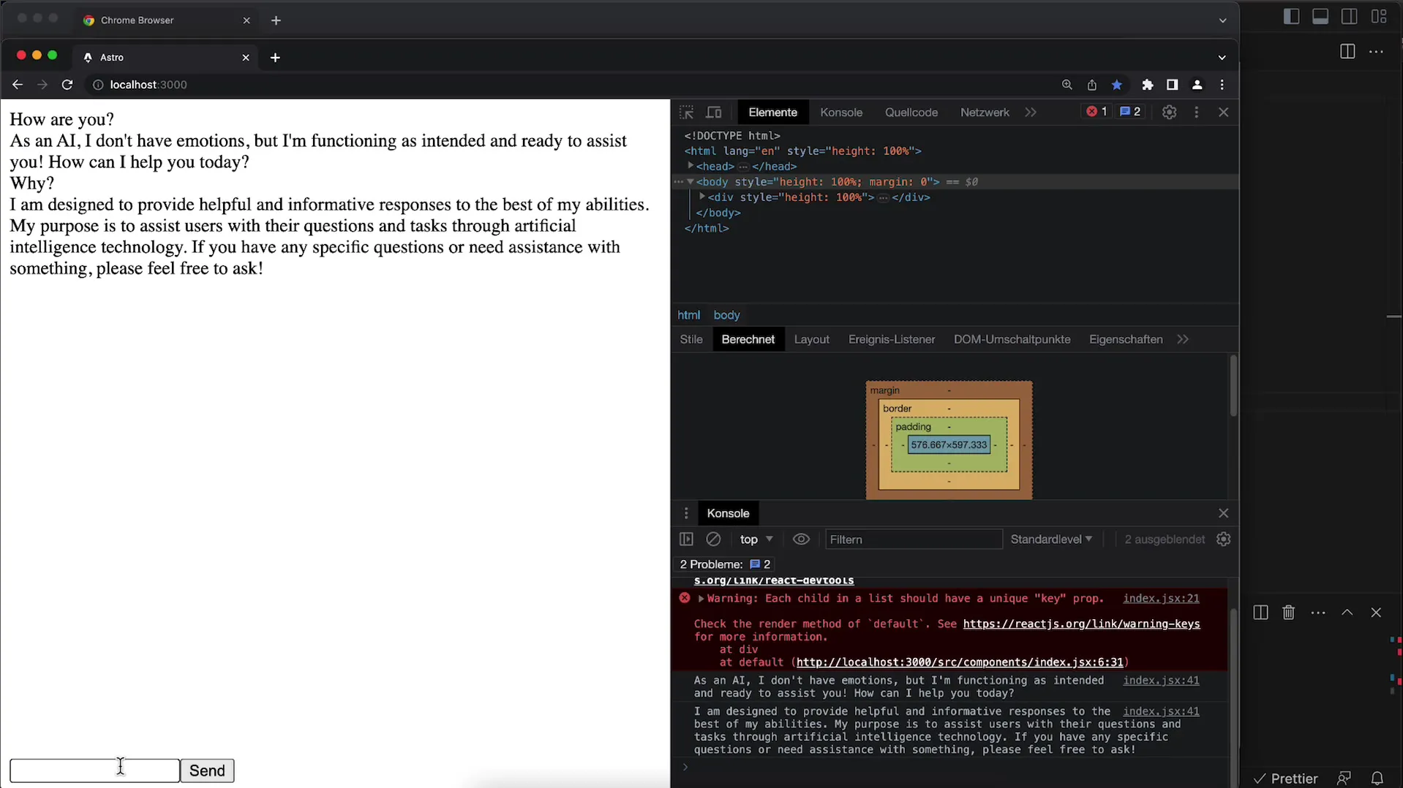Open the Layout sidebar tab
The image size is (1403, 788).
tap(811, 339)
